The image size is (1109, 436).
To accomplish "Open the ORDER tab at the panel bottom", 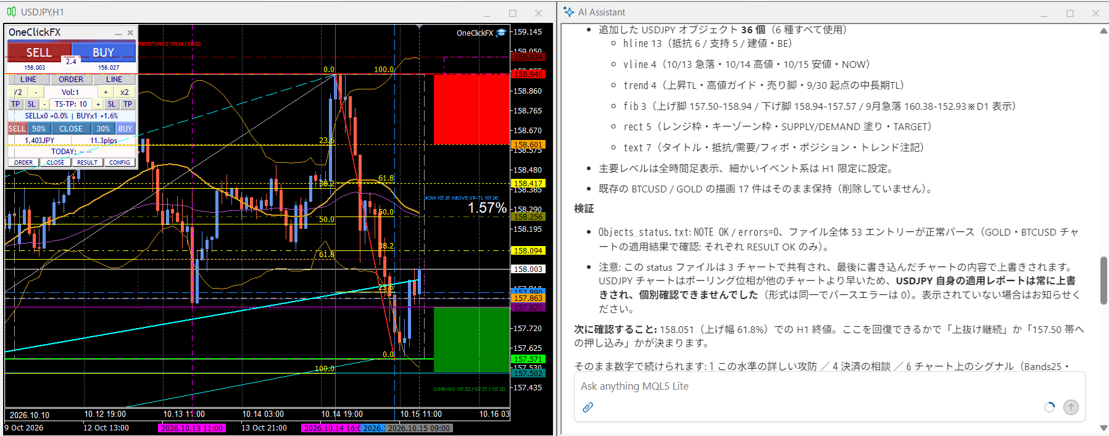I will tap(23, 163).
